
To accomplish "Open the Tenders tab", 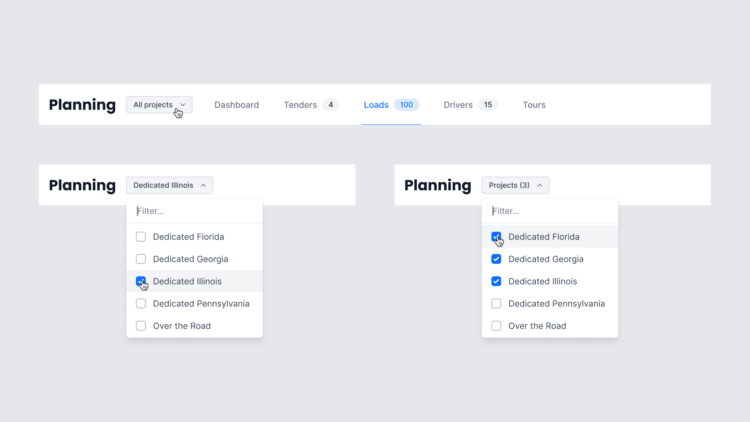I will (300, 105).
